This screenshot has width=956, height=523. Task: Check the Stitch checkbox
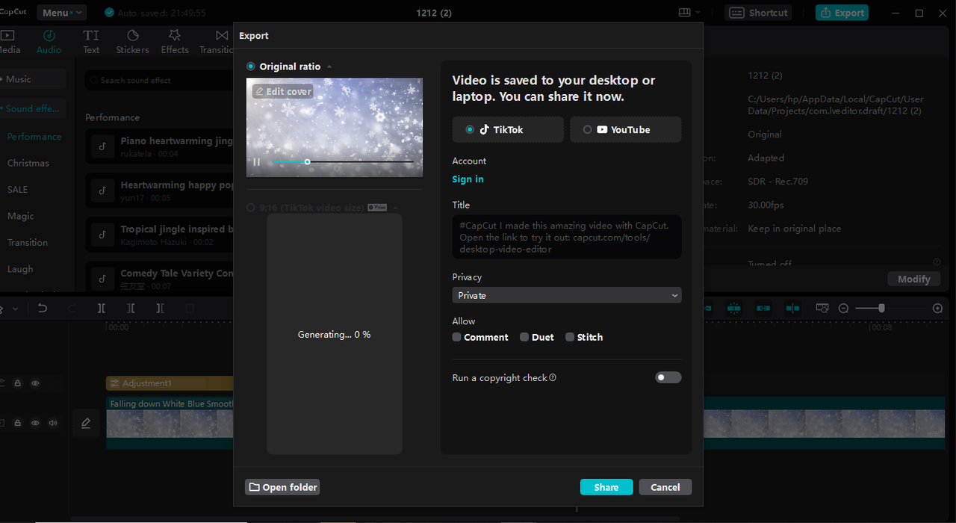coord(570,337)
